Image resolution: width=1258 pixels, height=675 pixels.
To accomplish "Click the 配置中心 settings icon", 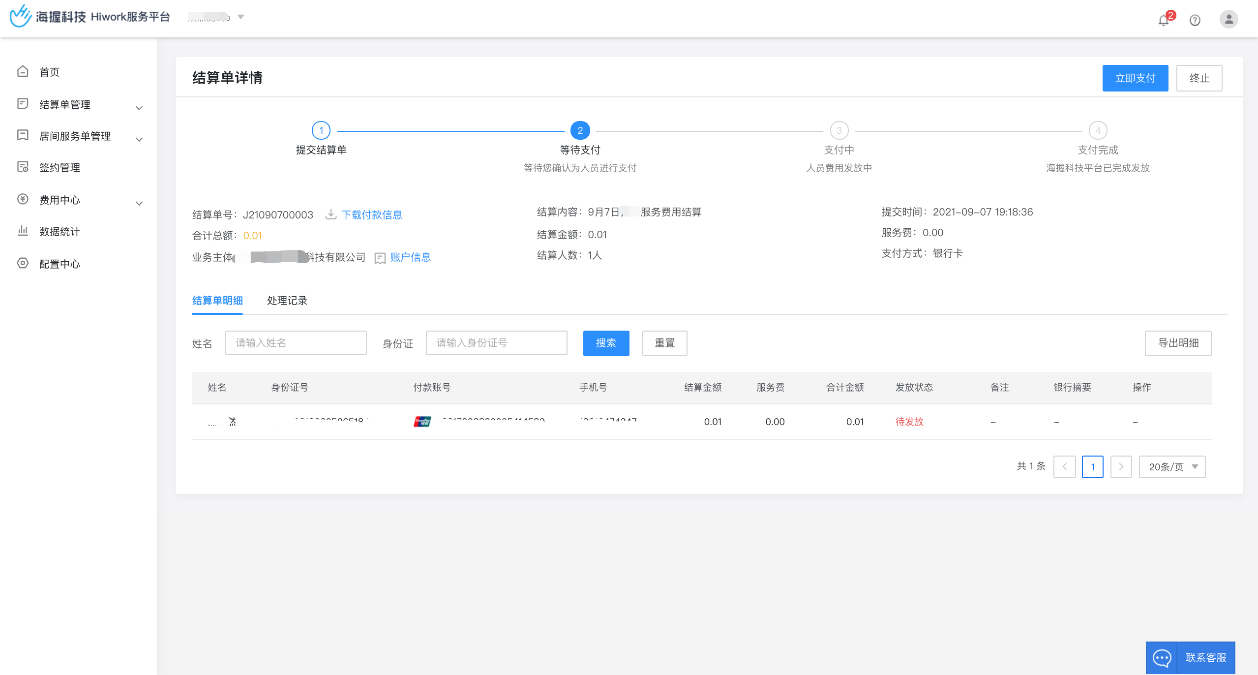I will 23,263.
